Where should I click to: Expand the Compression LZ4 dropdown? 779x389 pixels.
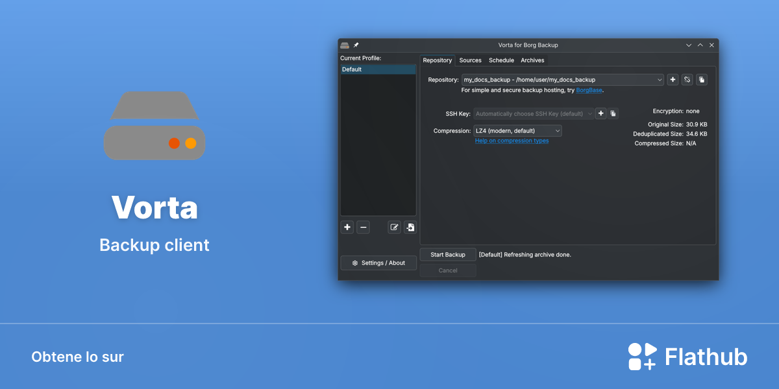click(x=518, y=131)
